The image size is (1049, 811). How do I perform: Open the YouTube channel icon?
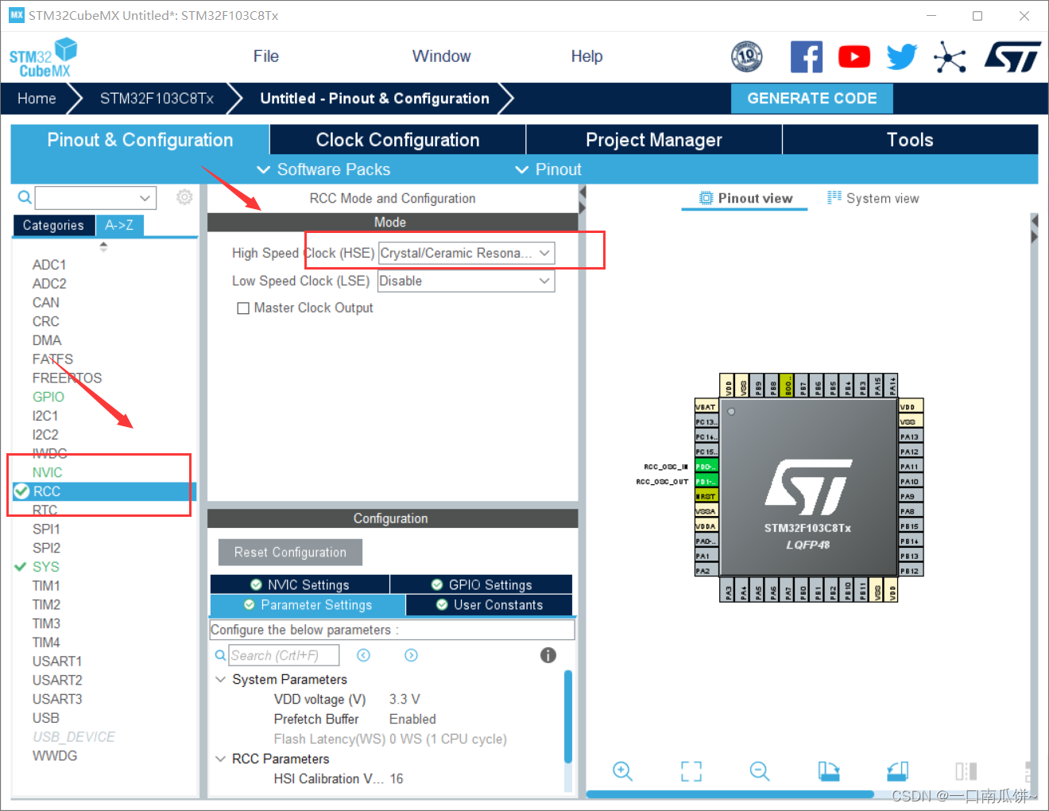pyautogui.click(x=854, y=57)
